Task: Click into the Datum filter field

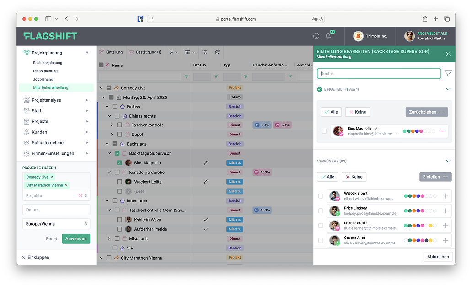Action: click(56, 210)
